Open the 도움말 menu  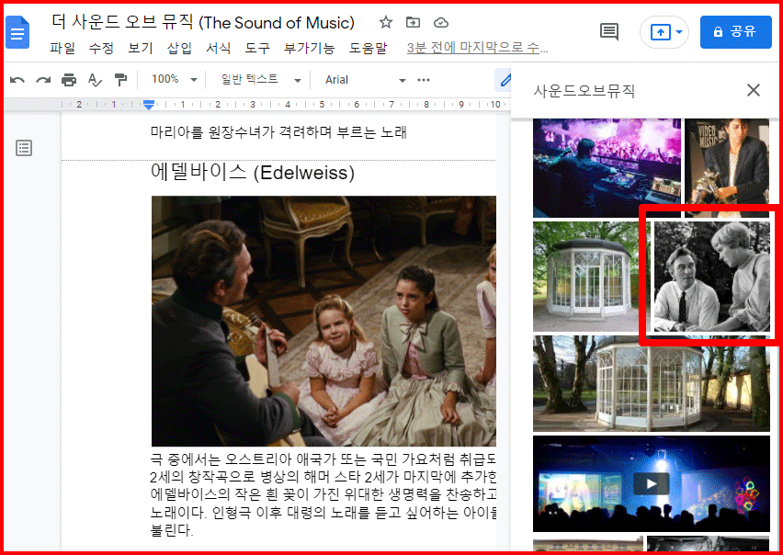tap(368, 48)
